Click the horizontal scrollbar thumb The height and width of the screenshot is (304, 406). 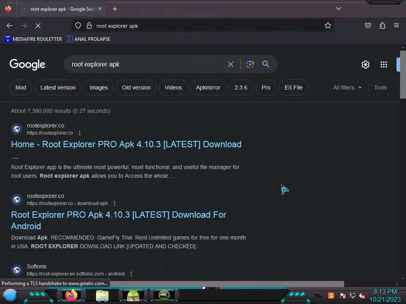[x=227, y=284]
